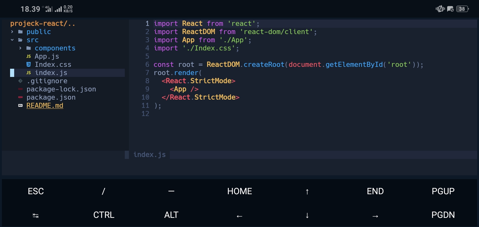
Task: Click line number 6 in gutter
Action: 147,65
